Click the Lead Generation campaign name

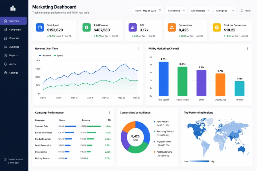click(x=43, y=145)
